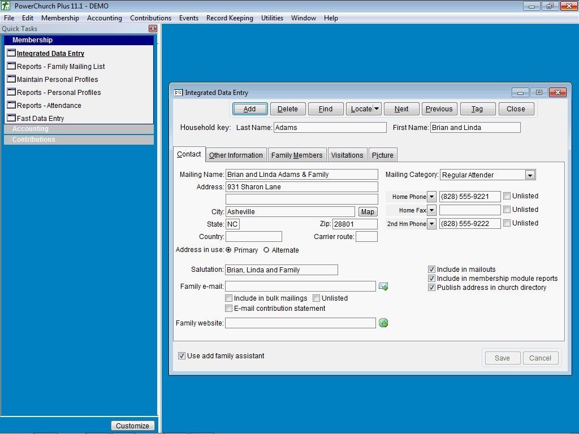Click the envelope icon beside Family e-mail field
This screenshot has width=579, height=434.
tap(383, 287)
